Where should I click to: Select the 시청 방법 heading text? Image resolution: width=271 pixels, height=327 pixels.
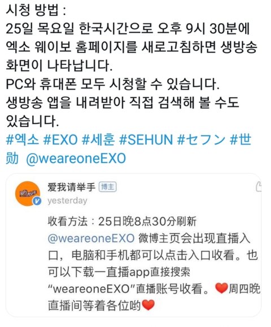pos(36,10)
